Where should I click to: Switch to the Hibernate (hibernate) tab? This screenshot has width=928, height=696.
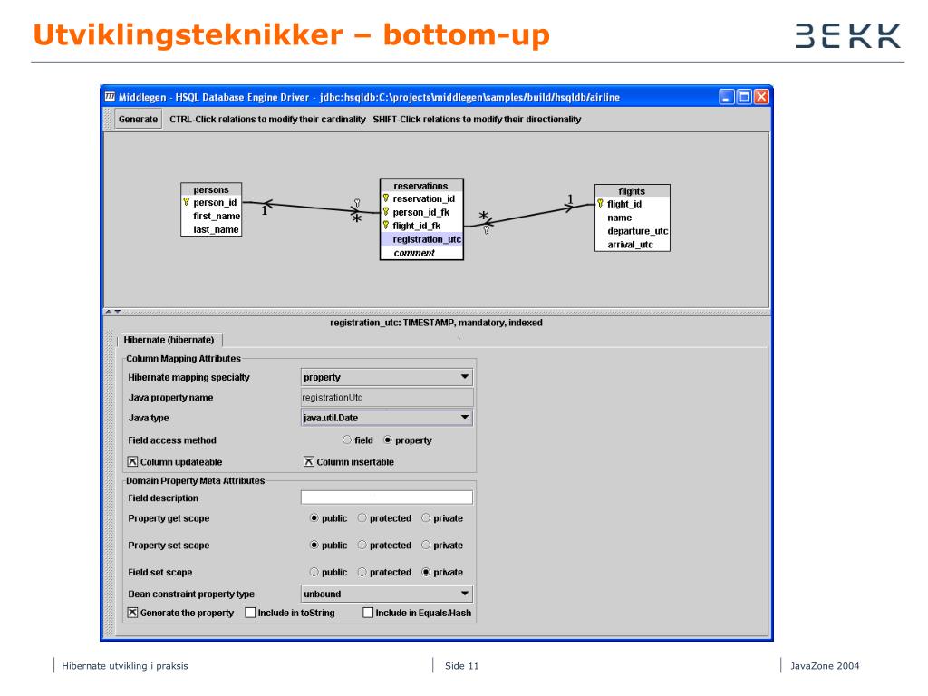click(169, 340)
